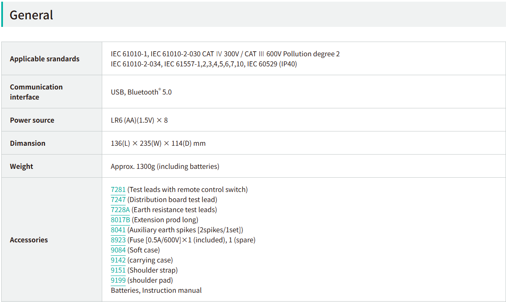
Task: Click the Dimension row label
Action: [28, 143]
